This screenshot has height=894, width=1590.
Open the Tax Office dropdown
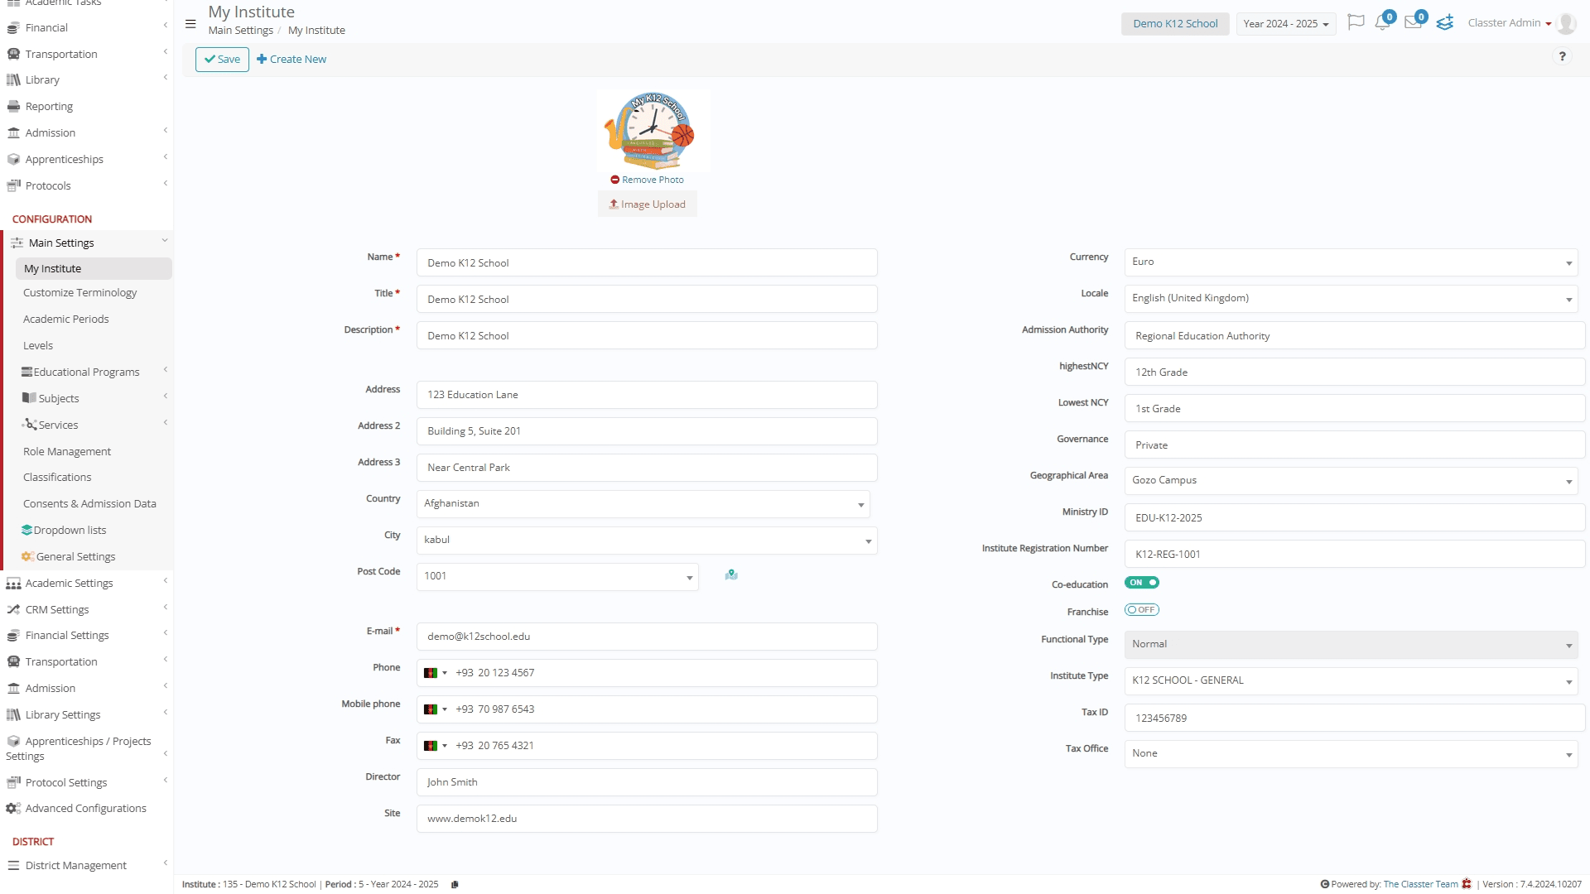[1351, 754]
